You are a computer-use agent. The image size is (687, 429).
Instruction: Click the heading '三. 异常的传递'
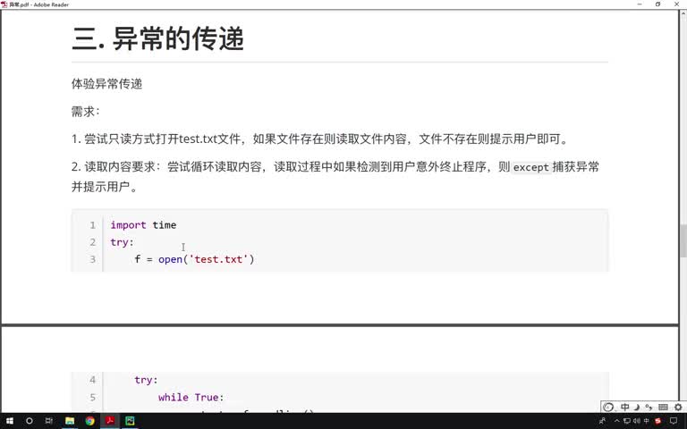tap(157, 38)
